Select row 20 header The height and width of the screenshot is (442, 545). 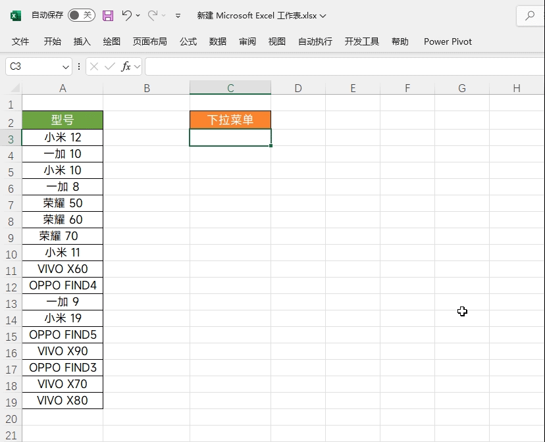(x=11, y=419)
